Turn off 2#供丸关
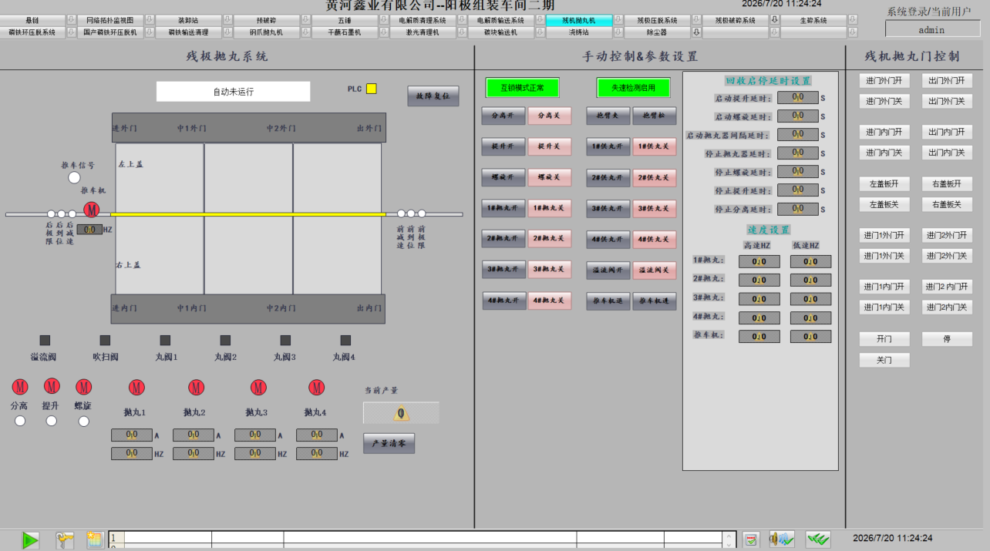This screenshot has height=551, width=990. tap(654, 177)
